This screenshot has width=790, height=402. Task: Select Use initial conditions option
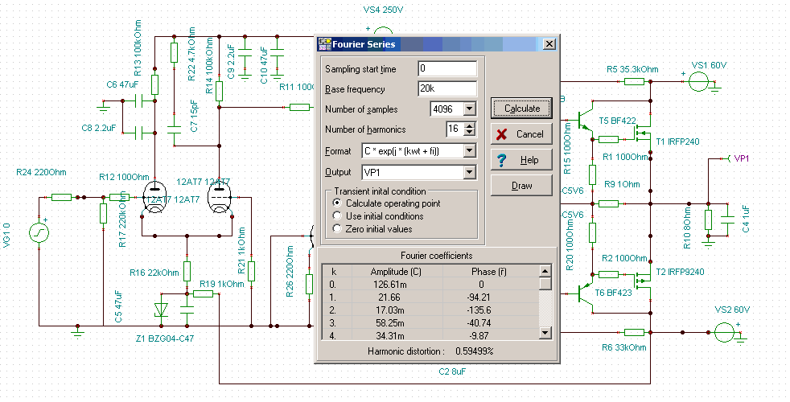(x=337, y=215)
